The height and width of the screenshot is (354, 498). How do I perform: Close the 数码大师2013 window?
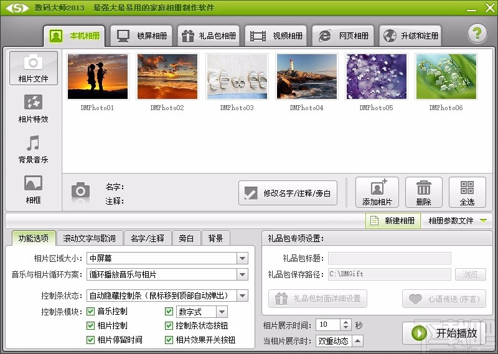pyautogui.click(x=490, y=7)
